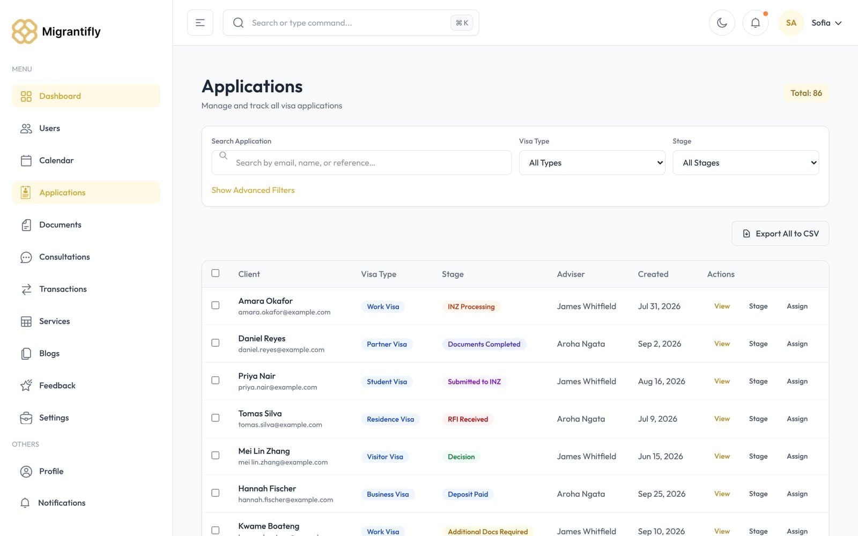Click the Documents file icon
Screen dimensions: 858x536
pyautogui.click(x=26, y=225)
